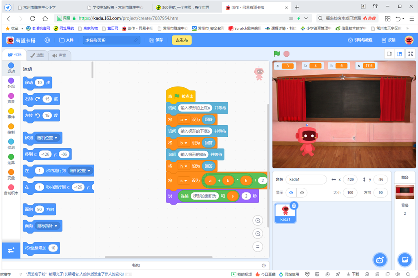Open the language globe icon
This screenshot has width=418, height=278.
[47, 40]
